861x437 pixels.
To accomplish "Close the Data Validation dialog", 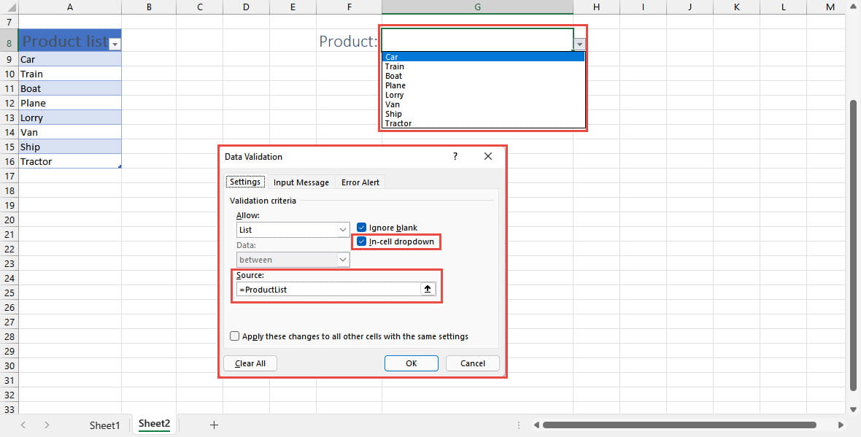I will click(x=488, y=156).
